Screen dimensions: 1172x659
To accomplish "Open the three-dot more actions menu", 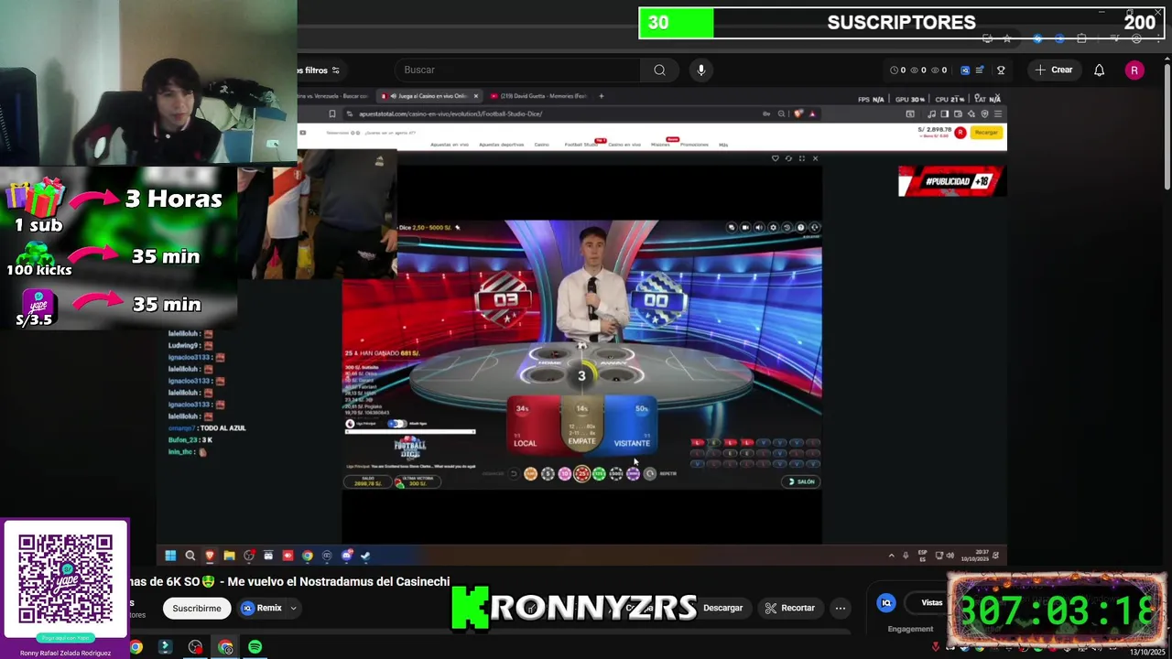I will pyautogui.click(x=841, y=608).
